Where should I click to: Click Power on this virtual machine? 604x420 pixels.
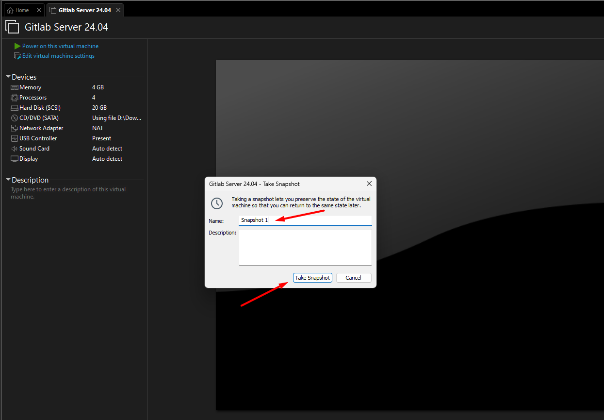(60, 46)
